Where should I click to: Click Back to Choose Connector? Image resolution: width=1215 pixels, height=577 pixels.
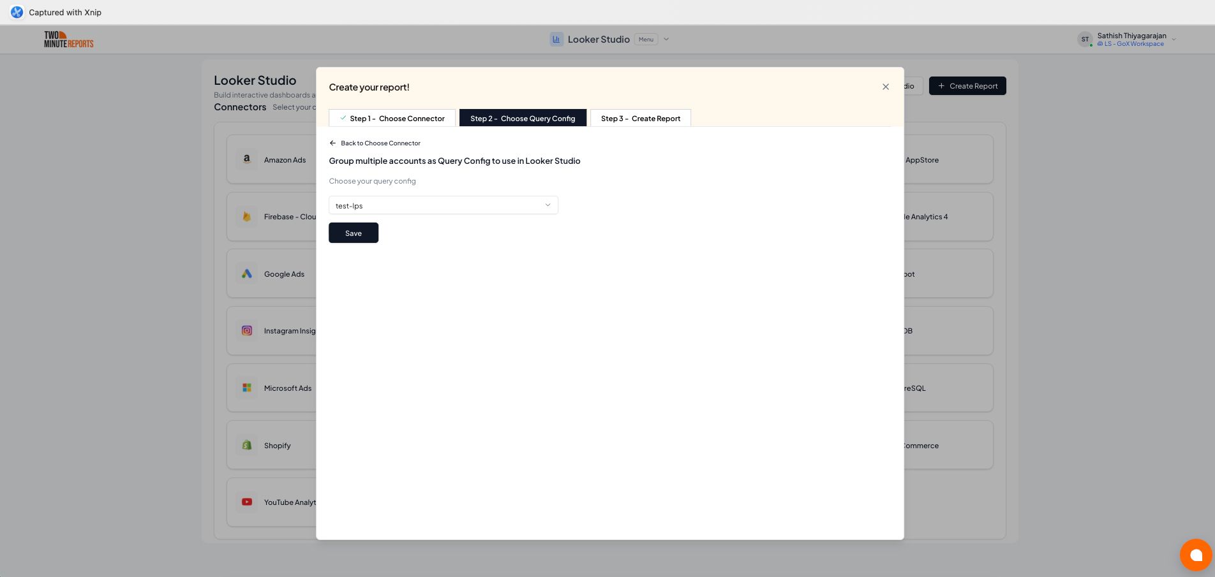click(x=374, y=143)
